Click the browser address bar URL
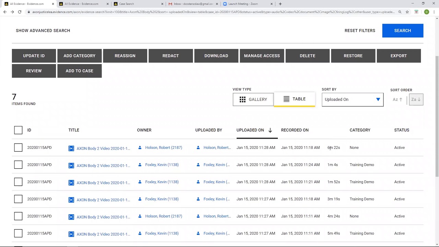This screenshot has width=439, height=247. point(213,12)
